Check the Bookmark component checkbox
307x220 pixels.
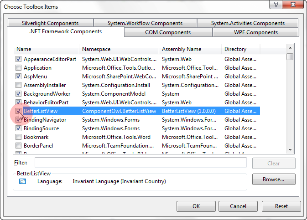pos(18,137)
